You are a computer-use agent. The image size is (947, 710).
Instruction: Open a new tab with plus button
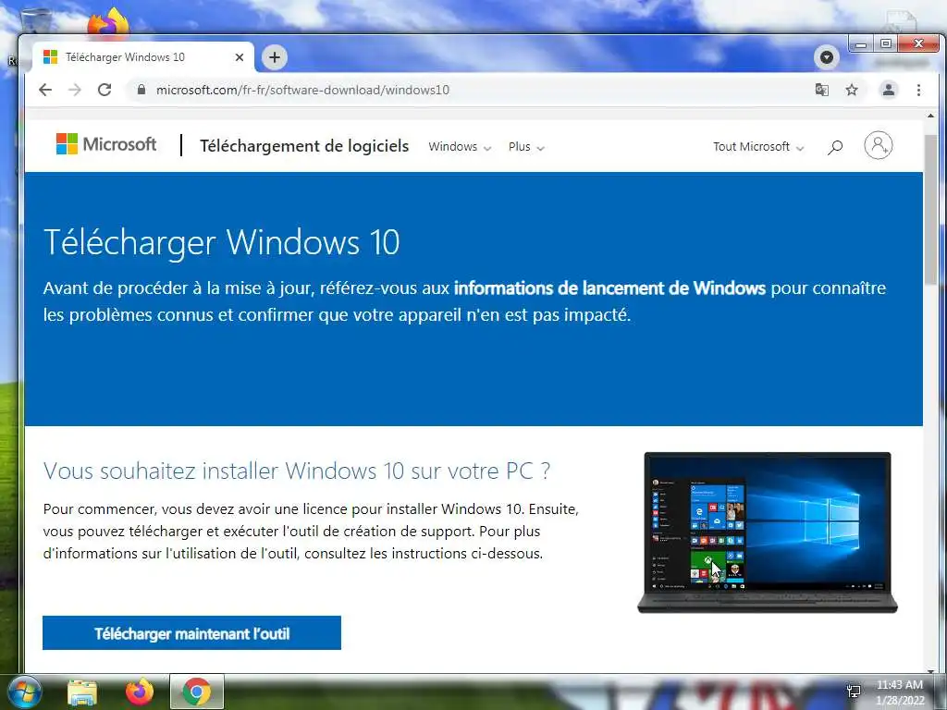tap(275, 57)
